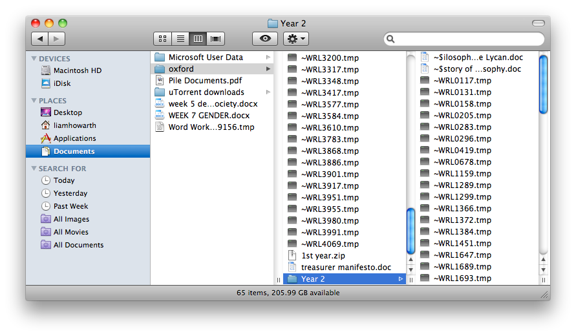This screenshot has width=576, height=336.
Task: Go back with the left arrow button
Action: click(x=39, y=39)
